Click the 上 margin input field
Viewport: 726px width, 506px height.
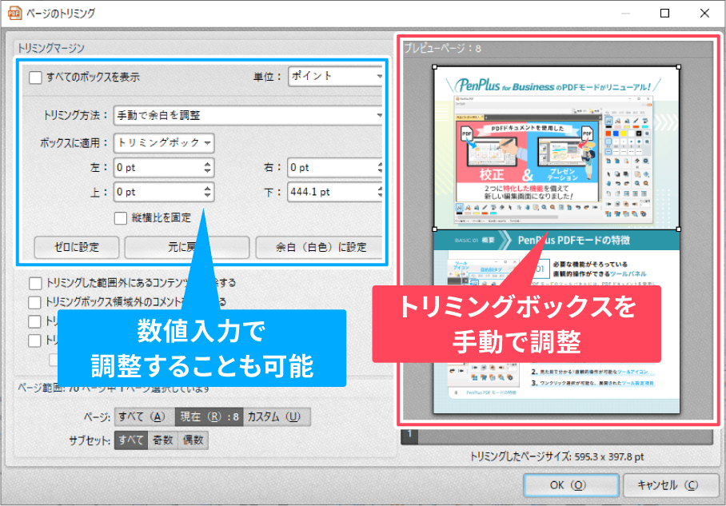click(x=158, y=192)
